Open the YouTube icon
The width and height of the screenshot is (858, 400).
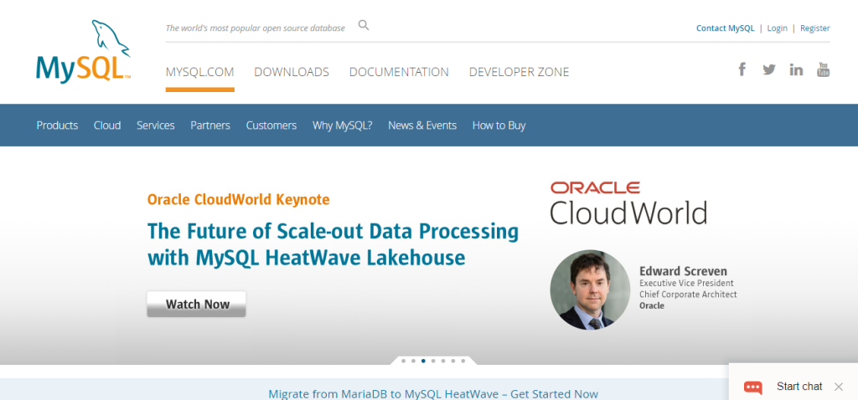(823, 69)
